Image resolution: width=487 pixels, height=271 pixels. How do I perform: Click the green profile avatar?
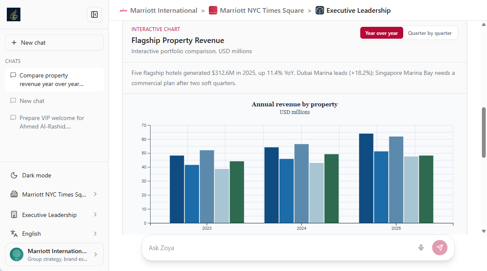click(17, 254)
